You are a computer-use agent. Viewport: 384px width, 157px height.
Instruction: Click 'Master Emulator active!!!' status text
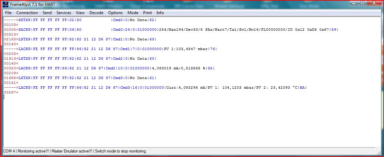point(72,151)
